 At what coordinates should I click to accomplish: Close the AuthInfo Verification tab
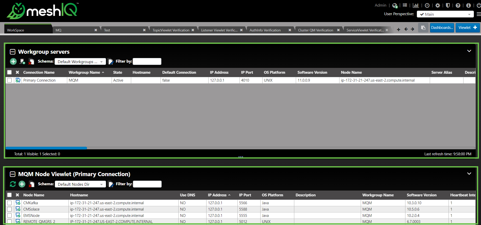(x=290, y=30)
